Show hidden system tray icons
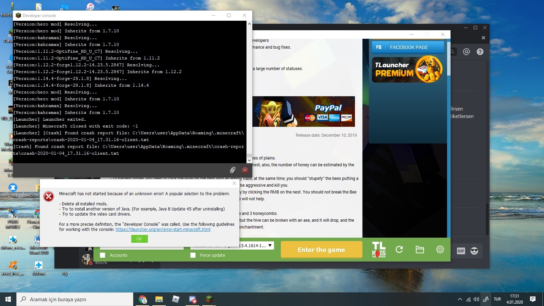544x306 pixels. point(460,299)
